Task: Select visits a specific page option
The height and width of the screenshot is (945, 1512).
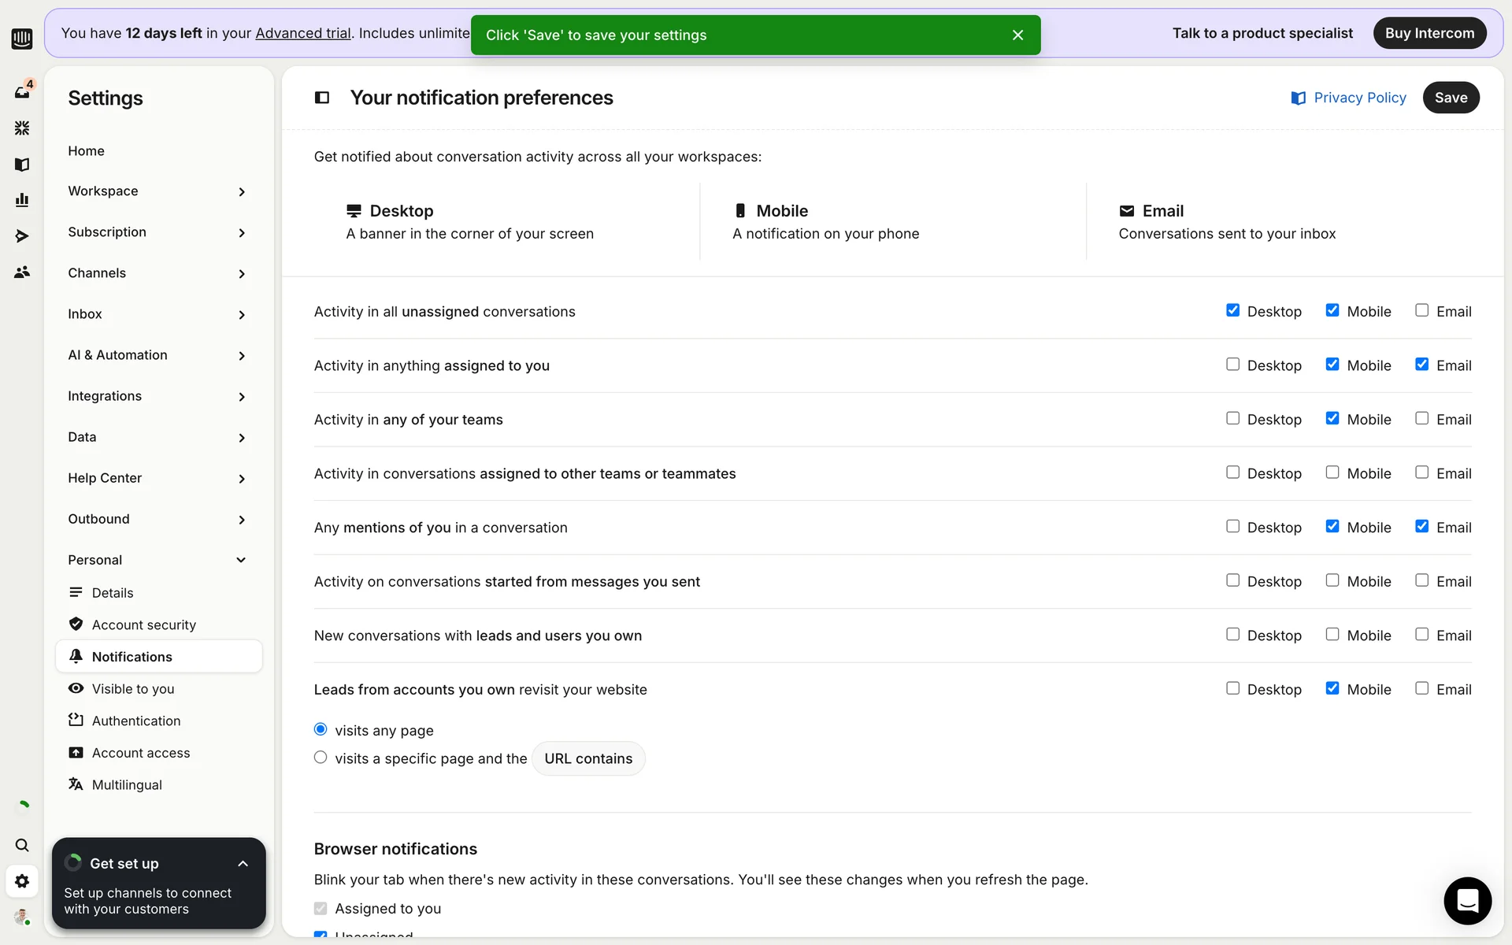Action: [321, 758]
